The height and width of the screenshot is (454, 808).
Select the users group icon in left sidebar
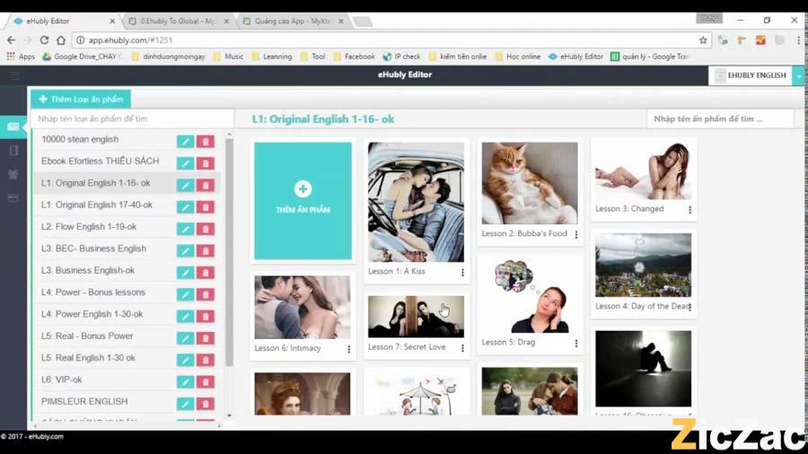point(13,174)
